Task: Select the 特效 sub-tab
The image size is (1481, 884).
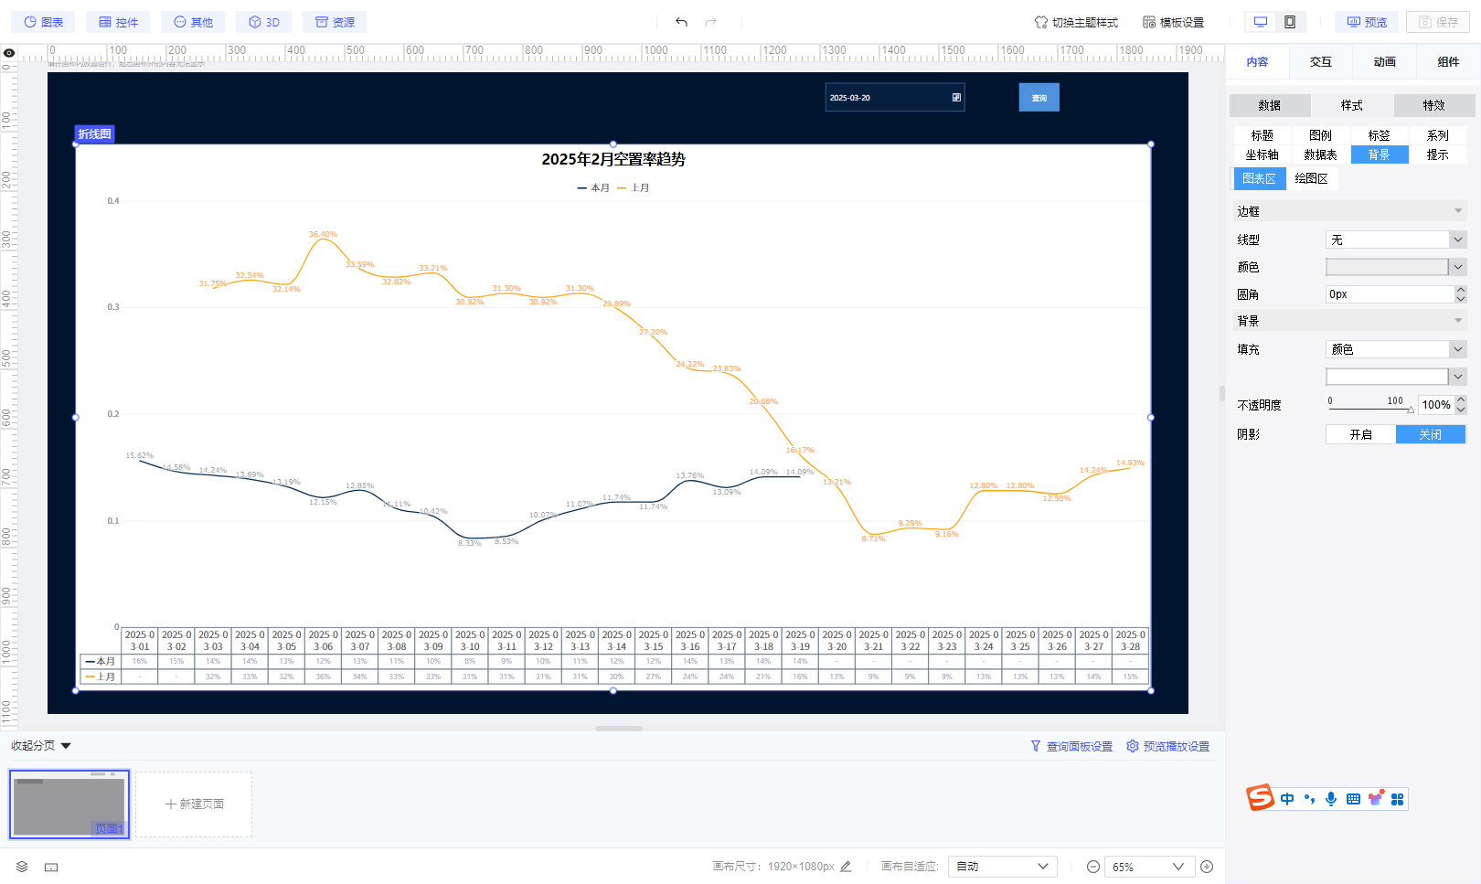Action: tap(1434, 105)
